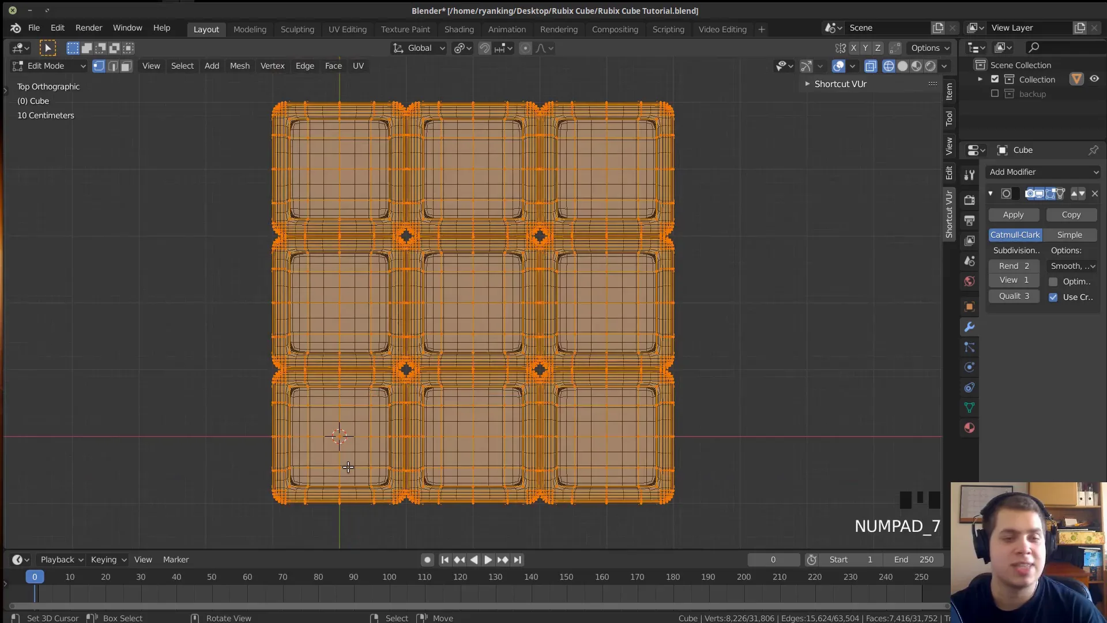The height and width of the screenshot is (623, 1107).
Task: Select the Physics Properties icon
Action: (x=969, y=367)
